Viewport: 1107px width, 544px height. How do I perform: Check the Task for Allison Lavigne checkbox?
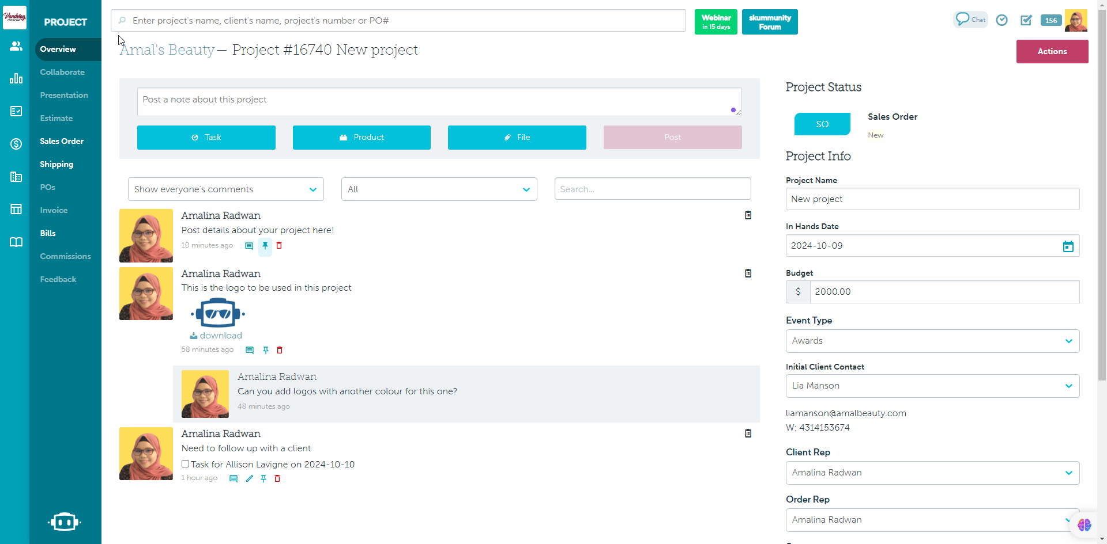click(x=186, y=464)
